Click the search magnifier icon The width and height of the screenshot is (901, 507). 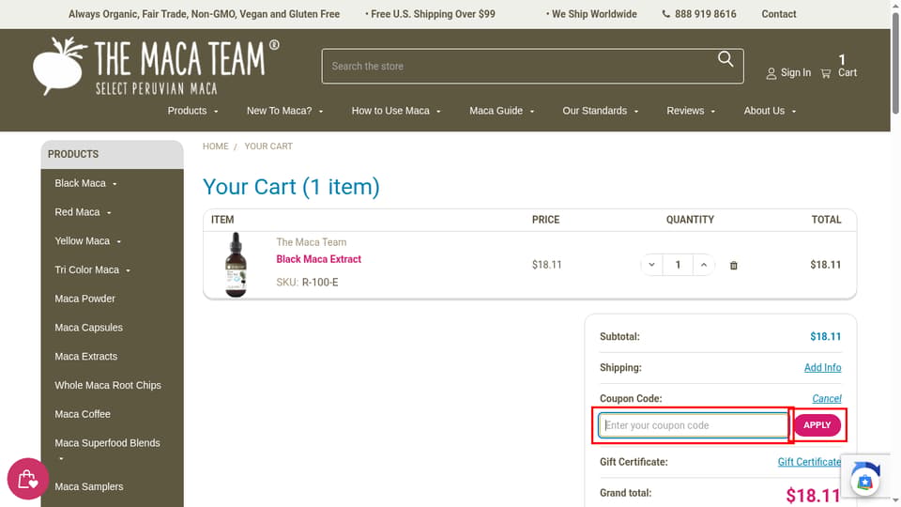[x=725, y=58]
